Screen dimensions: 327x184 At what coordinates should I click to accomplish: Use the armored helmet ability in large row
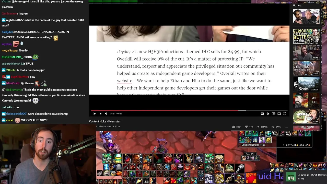209,168
